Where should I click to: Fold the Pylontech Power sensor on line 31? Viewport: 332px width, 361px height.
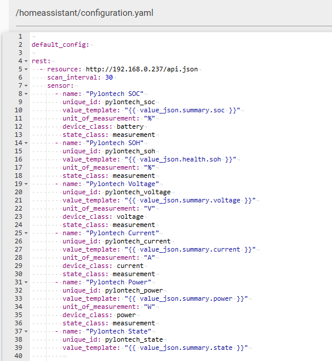point(26,282)
